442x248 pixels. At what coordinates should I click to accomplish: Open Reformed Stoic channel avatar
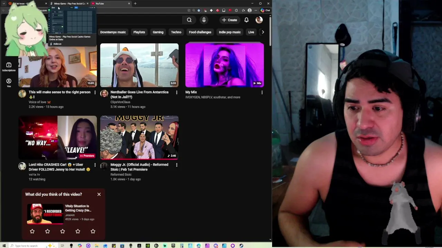(x=104, y=166)
